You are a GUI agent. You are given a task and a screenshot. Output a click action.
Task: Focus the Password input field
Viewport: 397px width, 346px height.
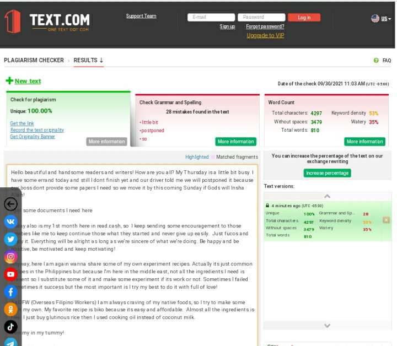[x=261, y=17]
